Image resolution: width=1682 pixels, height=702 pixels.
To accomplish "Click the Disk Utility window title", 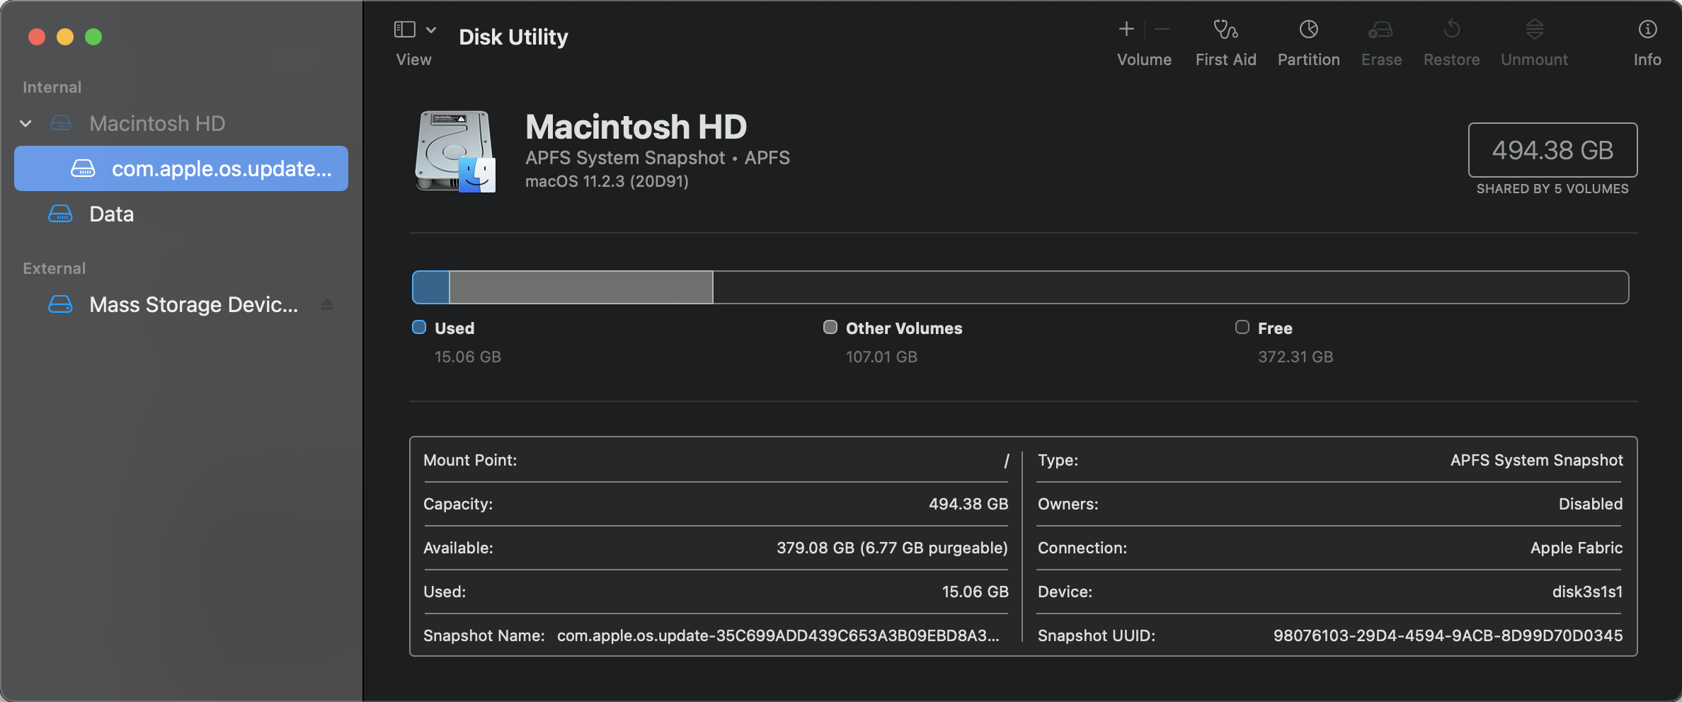I will pos(513,37).
